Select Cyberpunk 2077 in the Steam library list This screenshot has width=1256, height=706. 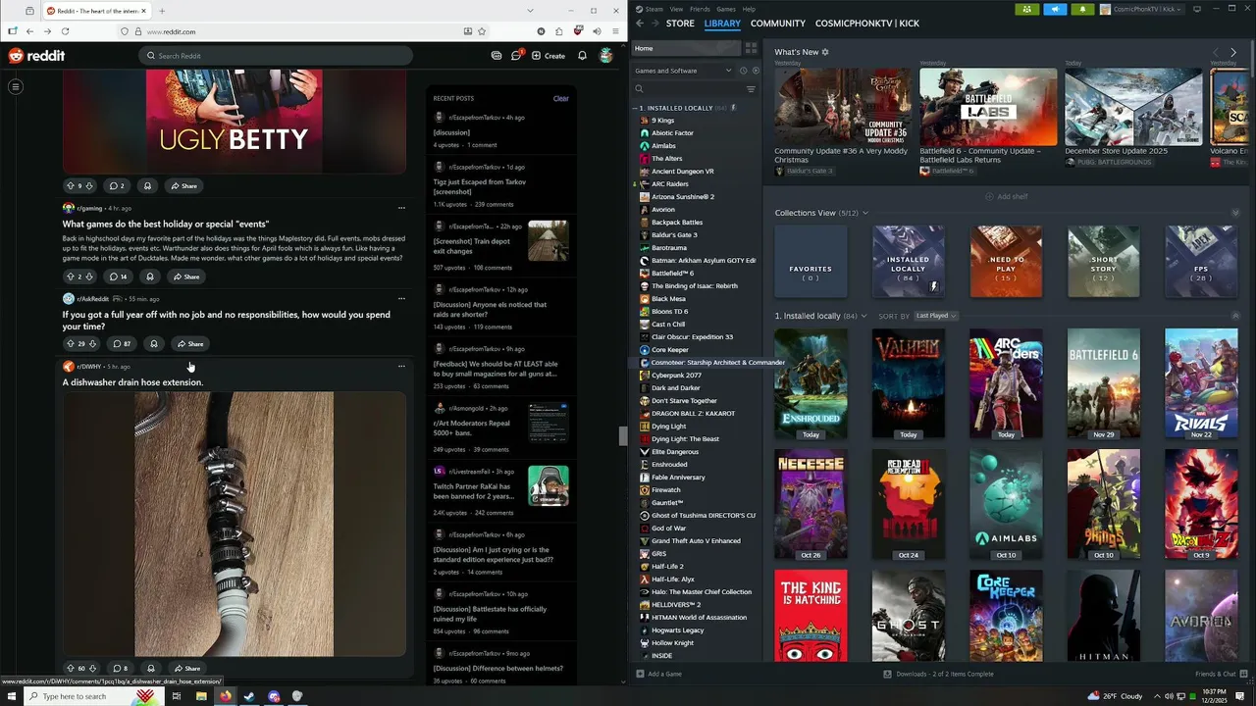[676, 376]
